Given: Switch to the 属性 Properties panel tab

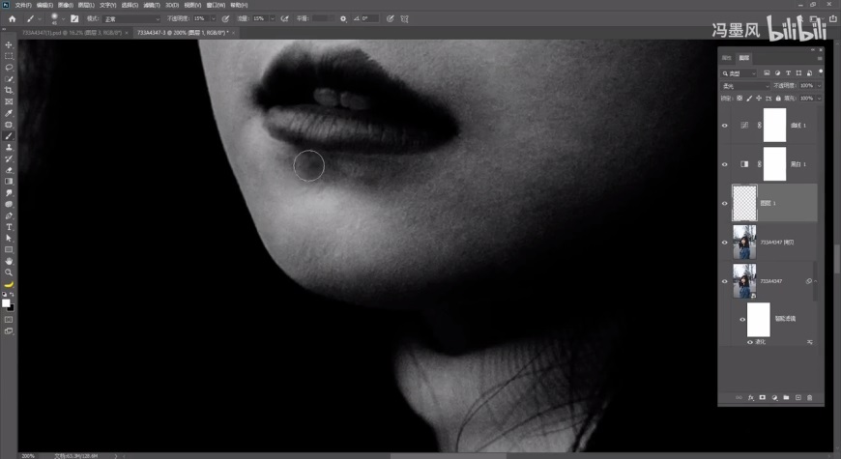Looking at the screenshot, I should tap(727, 58).
